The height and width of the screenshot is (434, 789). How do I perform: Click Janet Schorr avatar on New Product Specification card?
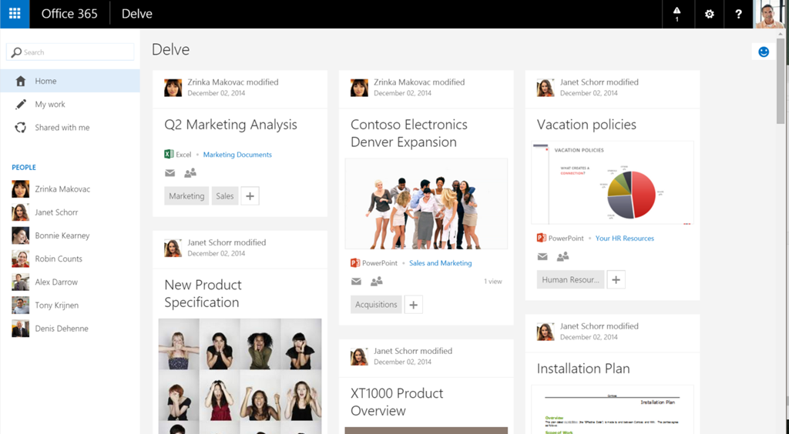point(173,248)
